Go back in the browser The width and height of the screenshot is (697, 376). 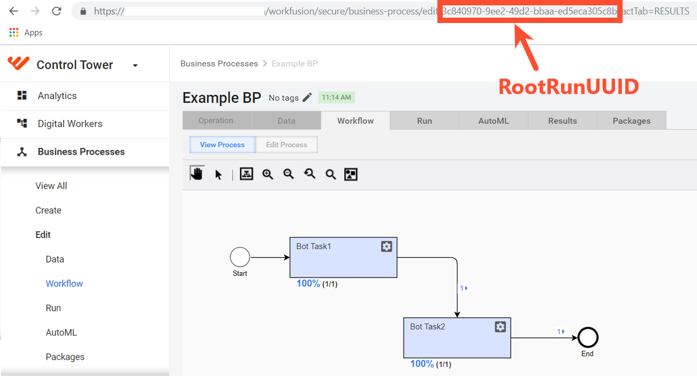click(x=13, y=11)
